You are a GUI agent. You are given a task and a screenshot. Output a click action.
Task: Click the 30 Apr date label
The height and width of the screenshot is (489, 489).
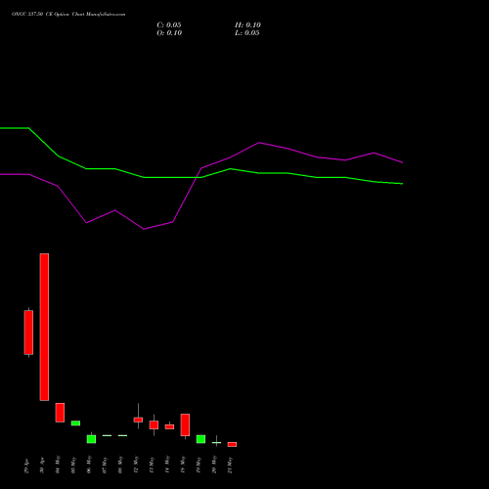point(42,466)
